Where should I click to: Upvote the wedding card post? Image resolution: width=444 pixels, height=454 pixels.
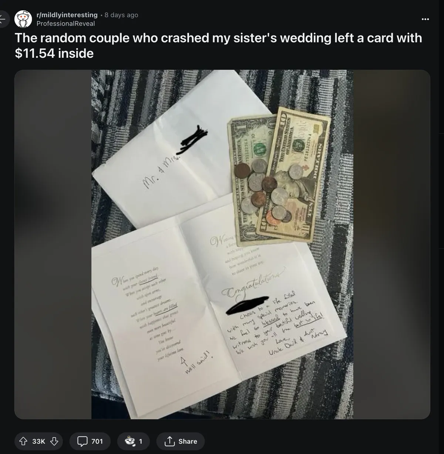(23, 441)
